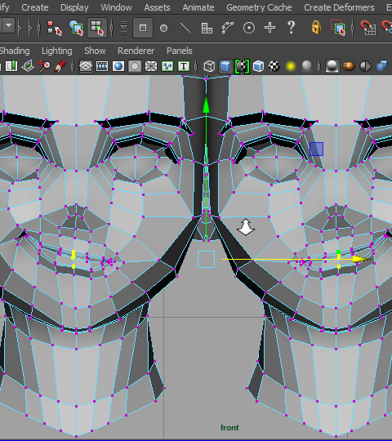Open the Show panel menu

click(95, 51)
